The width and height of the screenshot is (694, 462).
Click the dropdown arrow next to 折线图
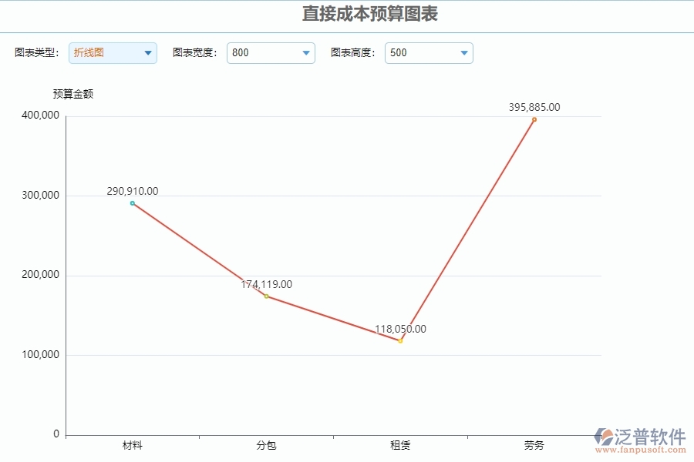(x=147, y=52)
